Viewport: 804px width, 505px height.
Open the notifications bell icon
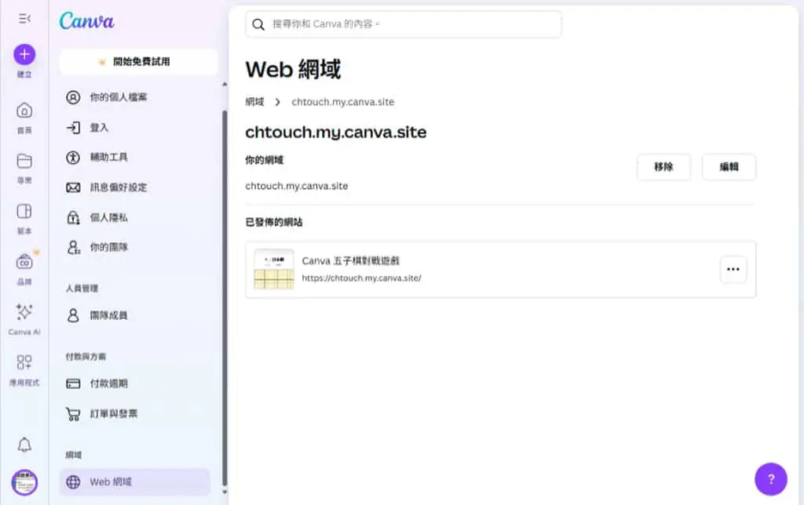[x=24, y=445]
